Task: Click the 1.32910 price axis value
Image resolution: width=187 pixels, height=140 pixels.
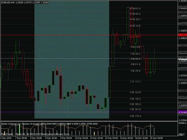Action: pyautogui.click(x=183, y=76)
